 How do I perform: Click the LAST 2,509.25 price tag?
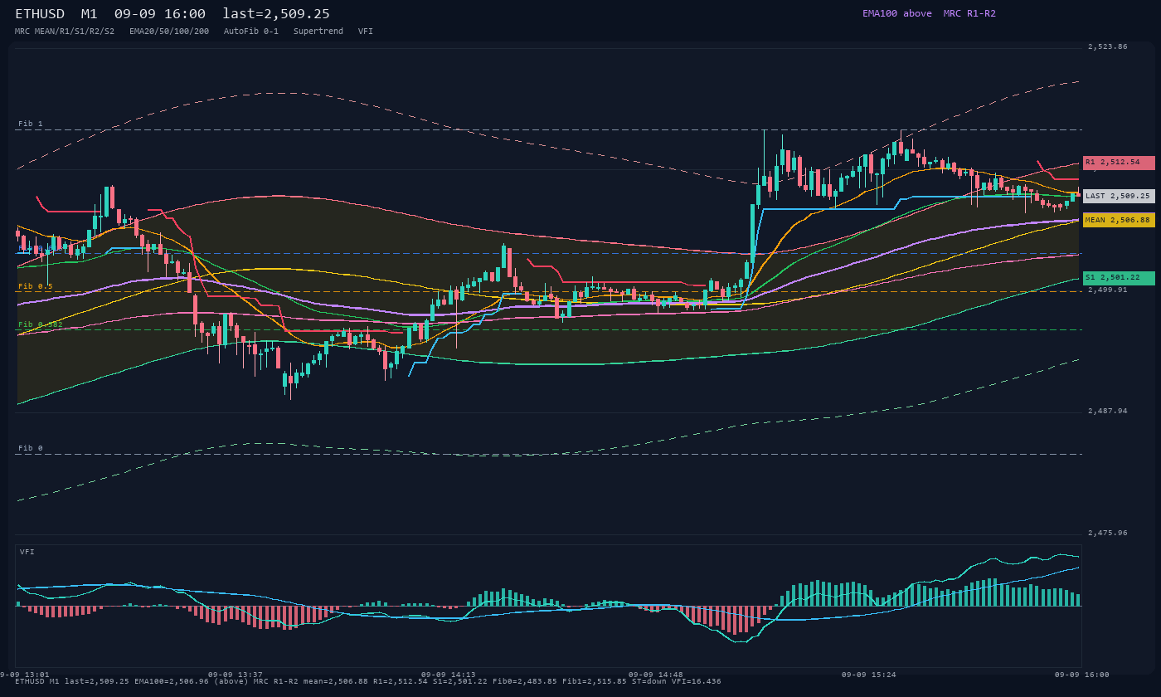tap(1119, 196)
